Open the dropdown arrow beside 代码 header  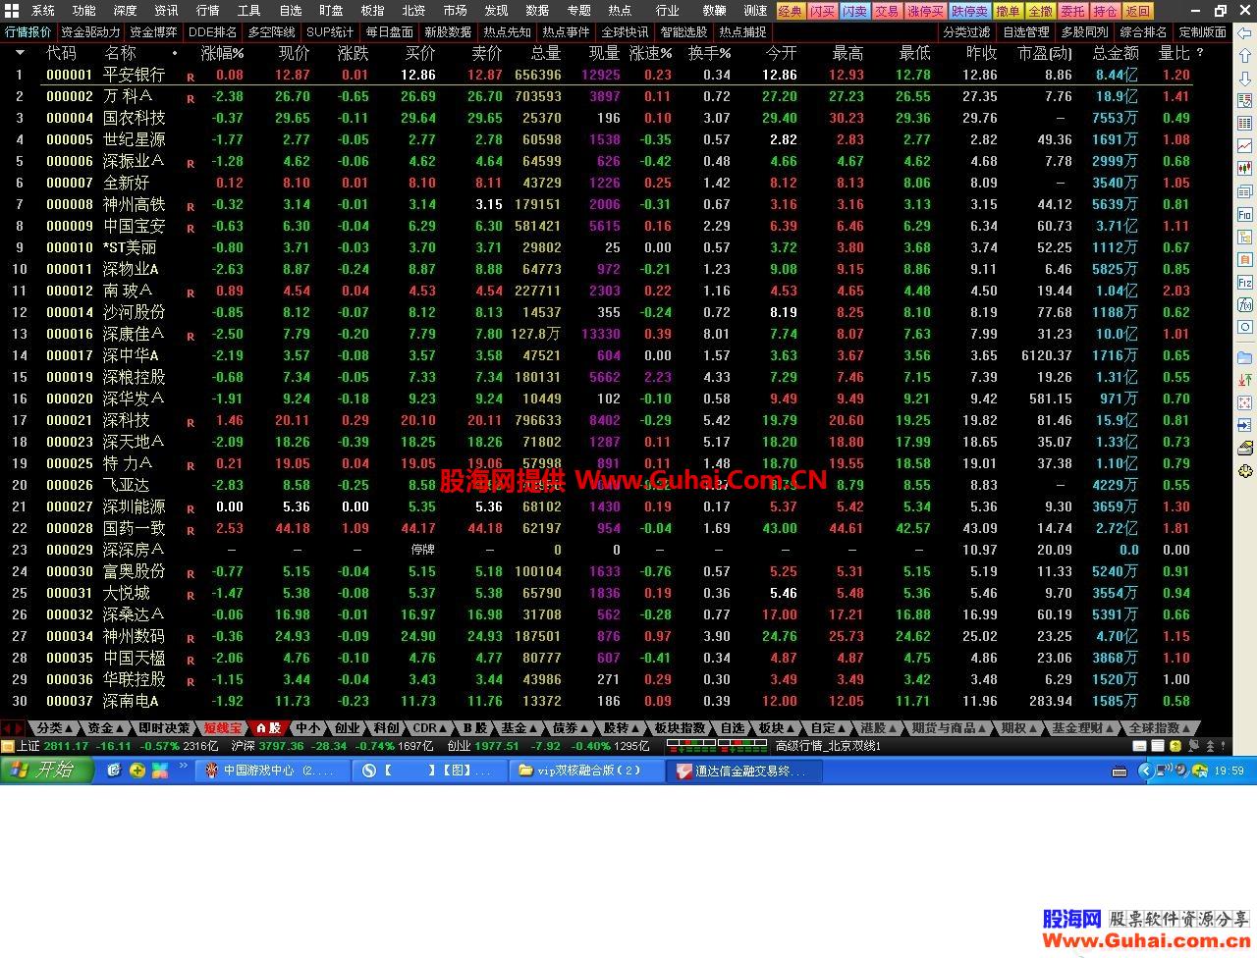20,53
